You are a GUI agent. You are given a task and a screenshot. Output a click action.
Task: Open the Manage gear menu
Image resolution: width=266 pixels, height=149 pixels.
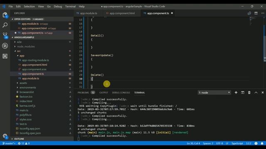tap(5, 136)
